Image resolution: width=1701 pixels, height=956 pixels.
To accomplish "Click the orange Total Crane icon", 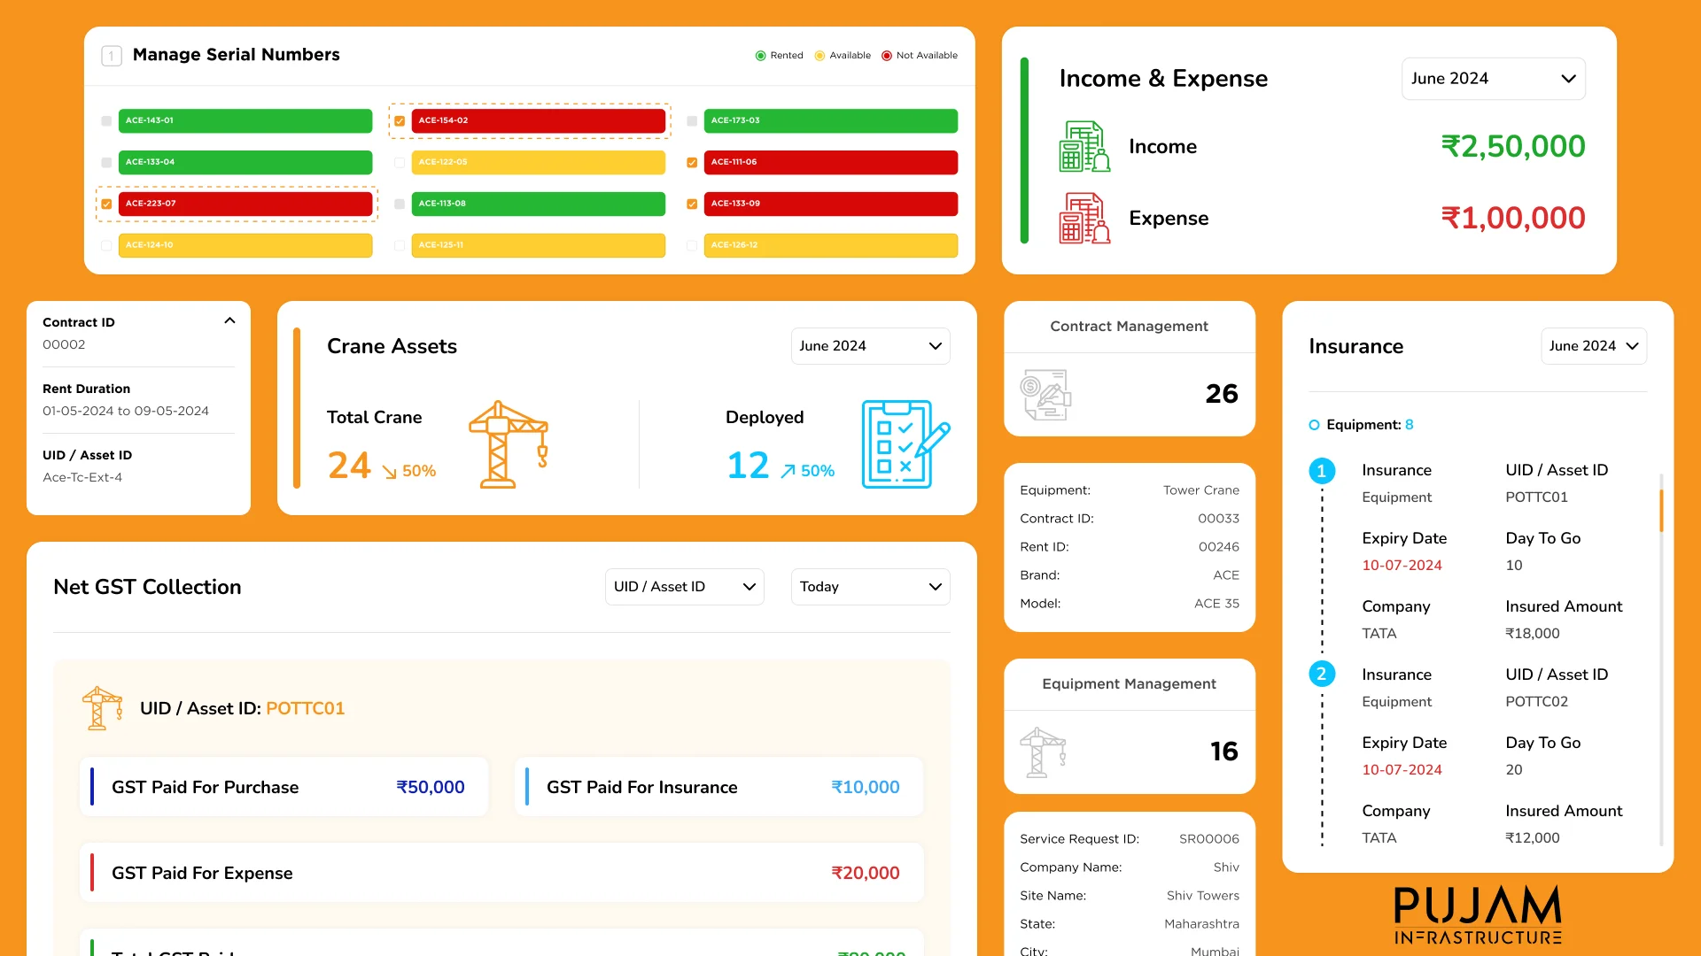I will click(509, 444).
